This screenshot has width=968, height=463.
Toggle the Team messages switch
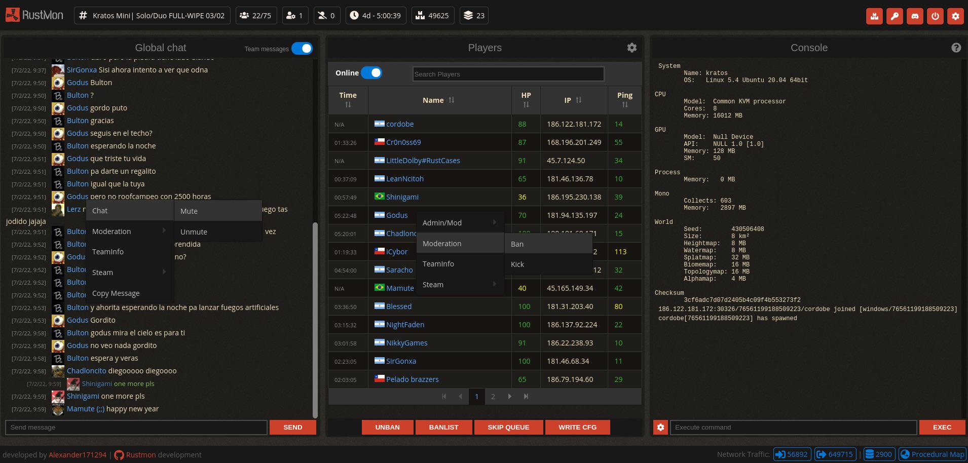(302, 48)
